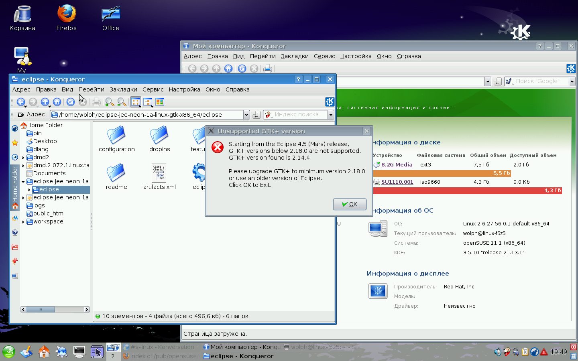
Task: Open the red folder Root Folder sidebar tab
Action: pos(15,247)
